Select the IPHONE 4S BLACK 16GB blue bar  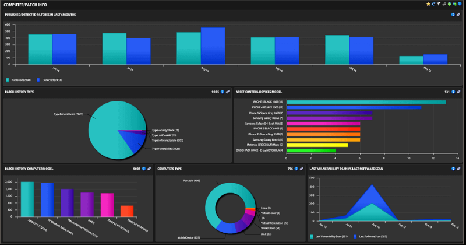pos(354,107)
